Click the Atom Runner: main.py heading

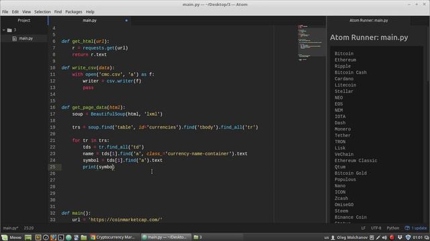point(369,37)
